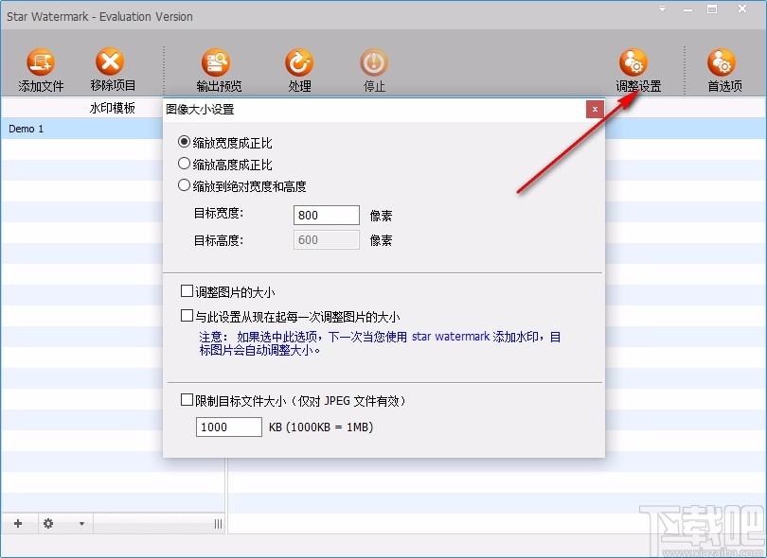767x558 pixels.
Task: Select 缩放到绝对宽度和高度 radio option
Action: click(184, 185)
